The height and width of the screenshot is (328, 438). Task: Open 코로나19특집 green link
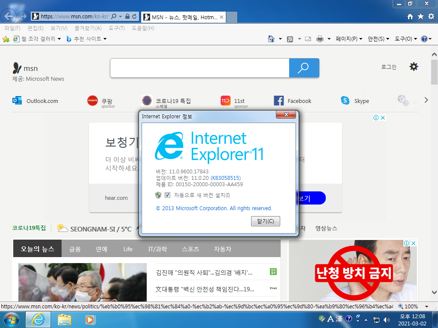(29, 228)
